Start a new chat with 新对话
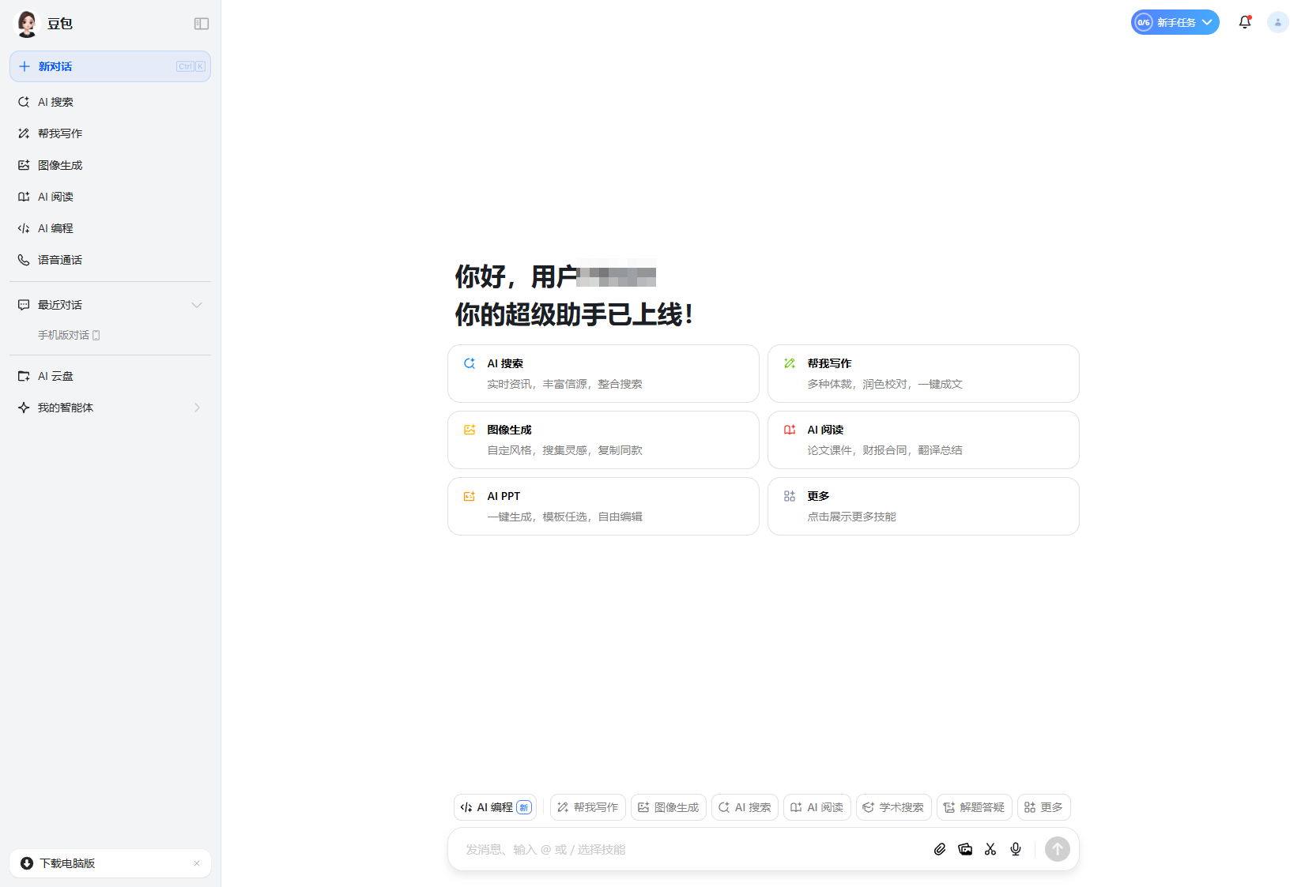The width and height of the screenshot is (1305, 887). [x=110, y=66]
